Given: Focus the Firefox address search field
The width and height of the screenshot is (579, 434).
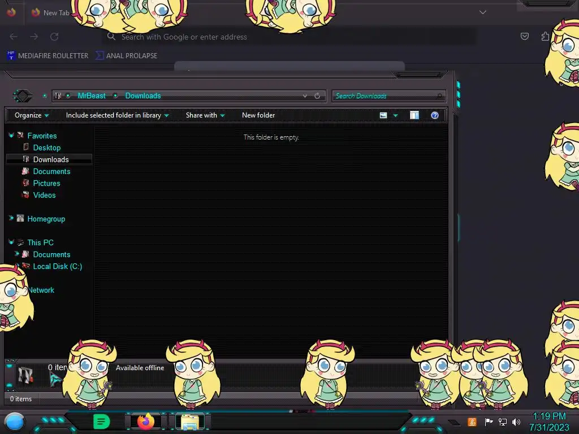Looking at the screenshot, I should pos(288,37).
